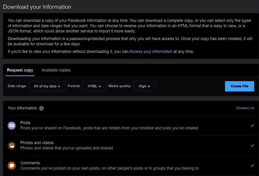
Task: Click the Format label
Action: pyautogui.click(x=74, y=86)
